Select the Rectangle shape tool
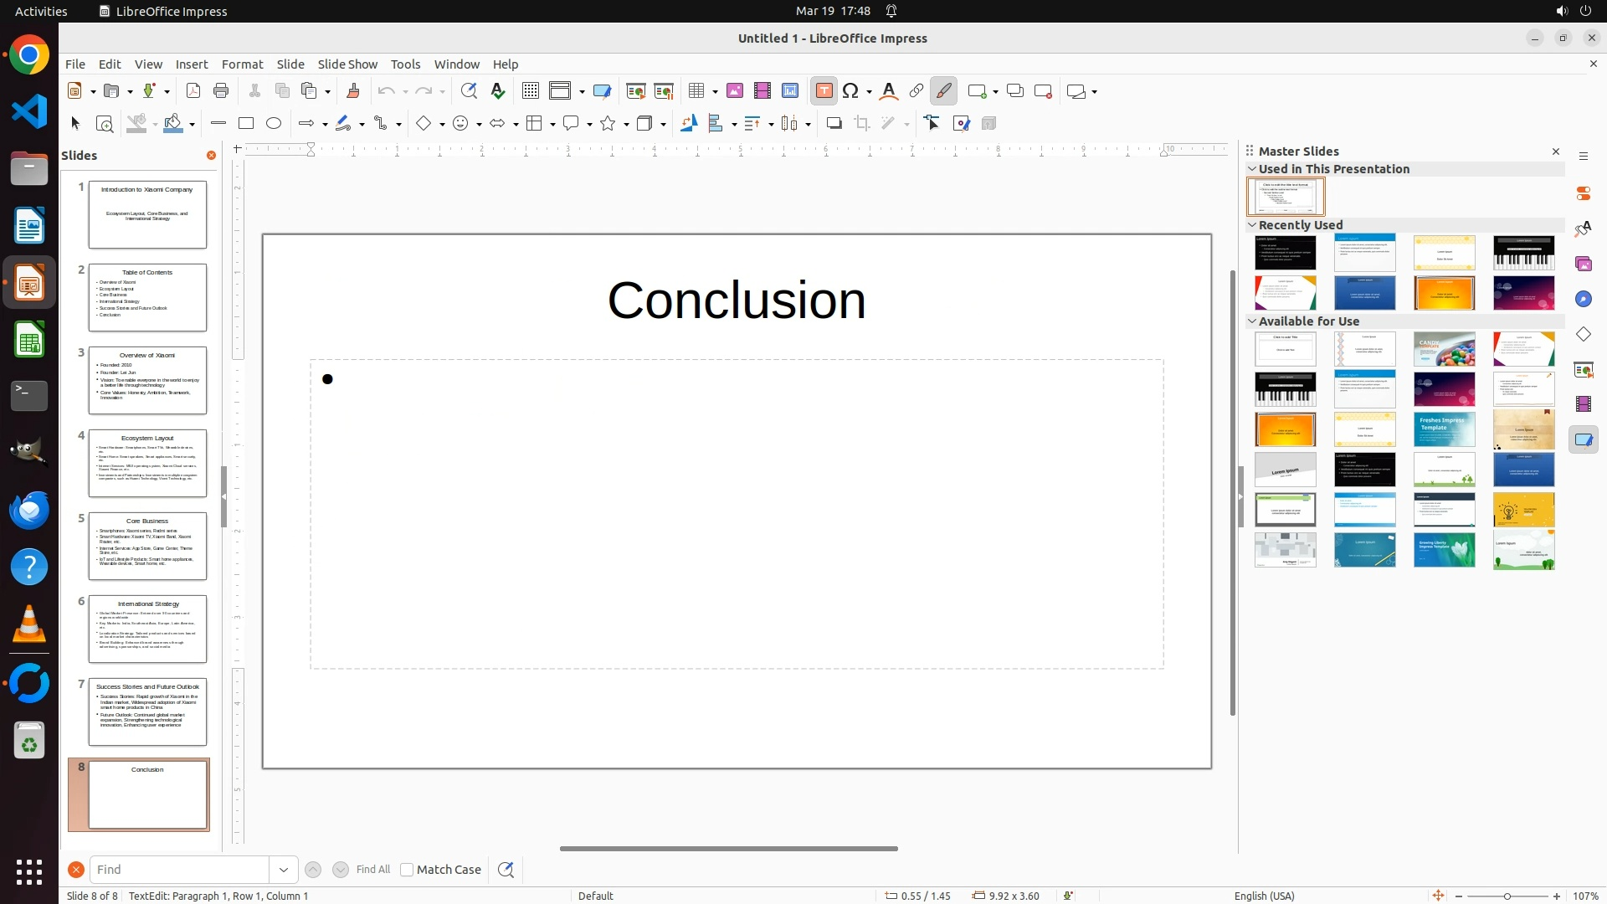 [x=246, y=124]
